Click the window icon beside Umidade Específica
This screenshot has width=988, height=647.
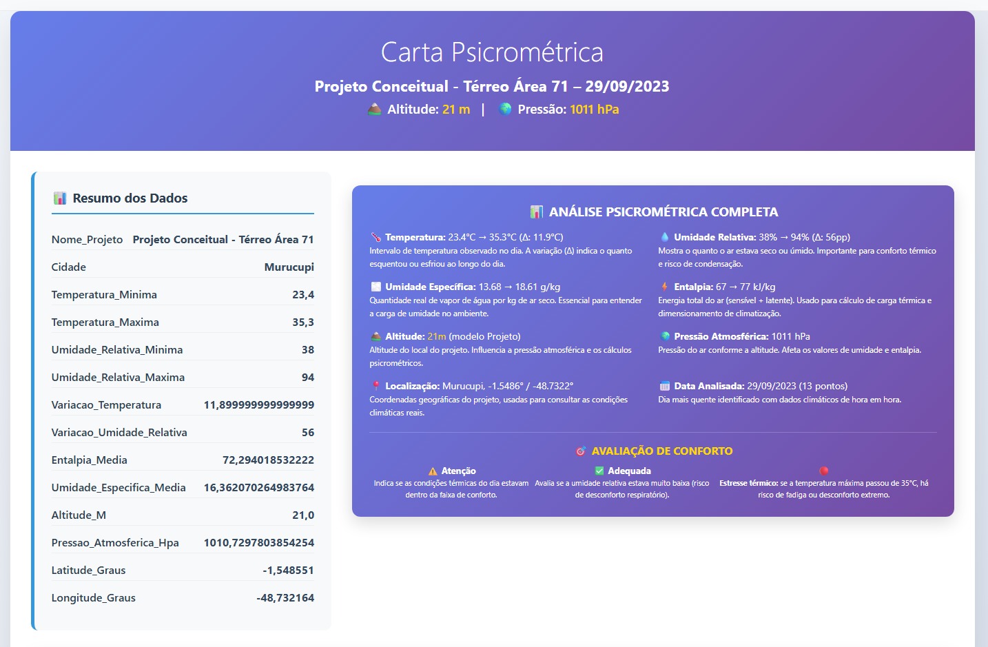(375, 286)
